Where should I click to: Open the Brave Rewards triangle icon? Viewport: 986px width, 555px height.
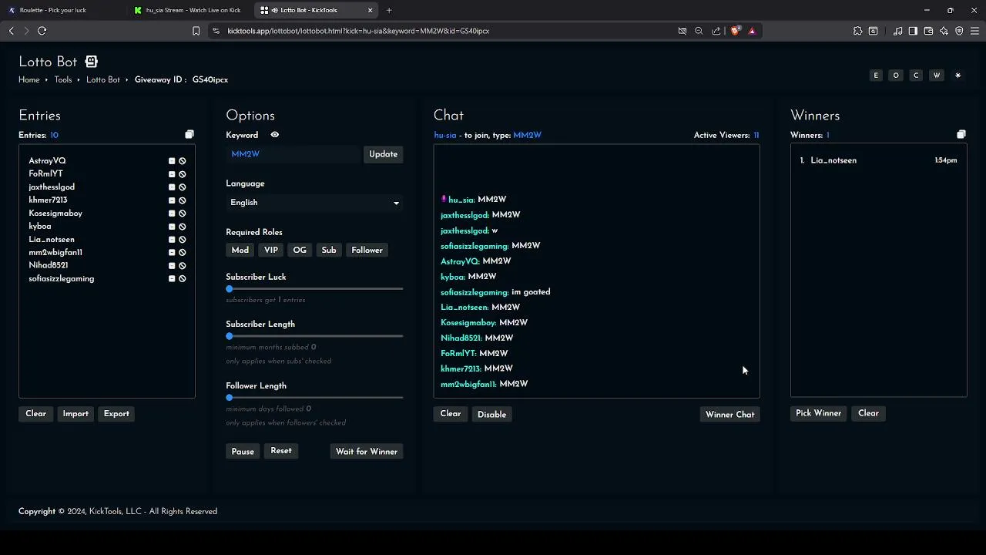click(752, 31)
